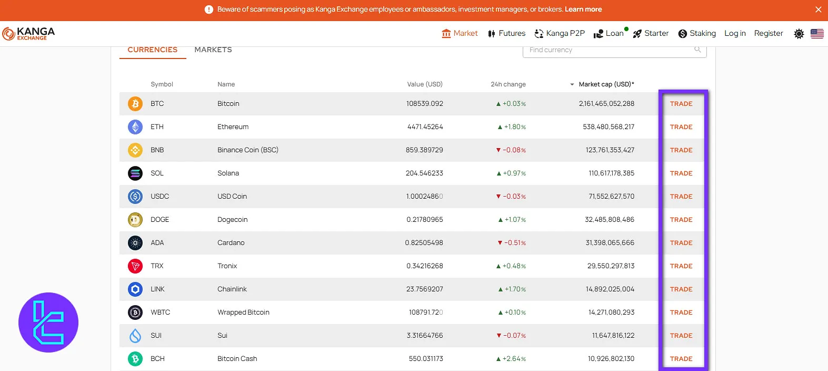Click the Ethereum ETH coin icon
Viewport: 828px width, 371px height.
point(135,127)
